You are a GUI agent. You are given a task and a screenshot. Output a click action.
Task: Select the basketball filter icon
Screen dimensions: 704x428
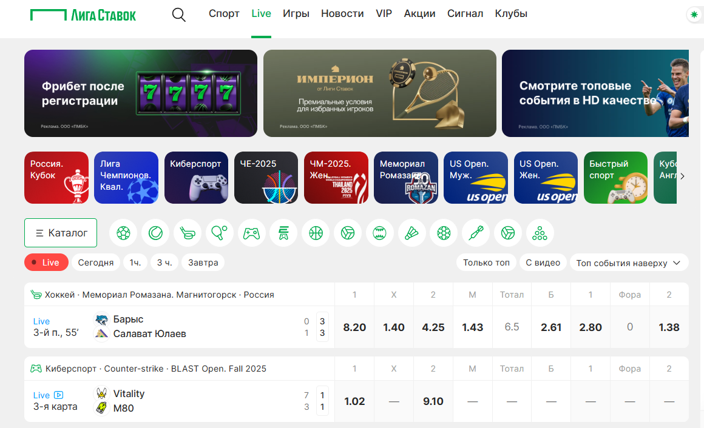[316, 233]
